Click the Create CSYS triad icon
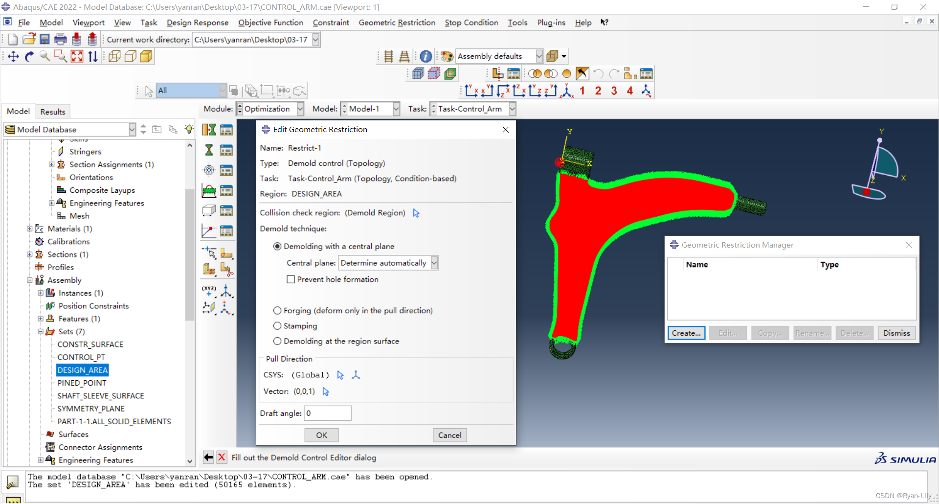This screenshot has width=939, height=504. tap(356, 375)
